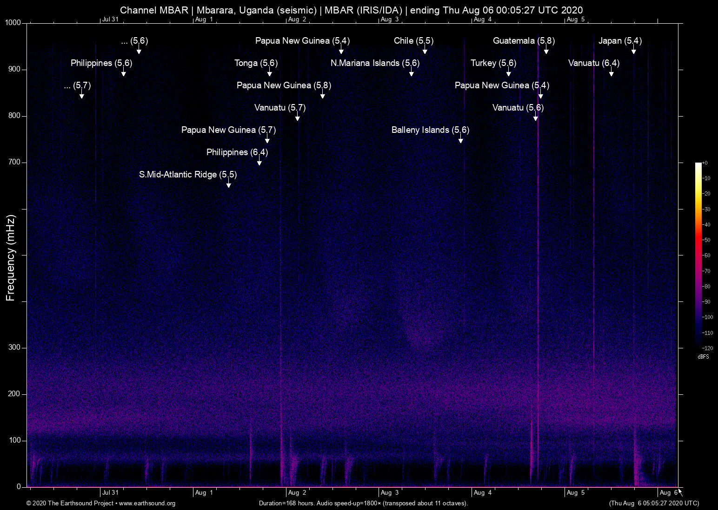Click the 700 frequency axis tick label
Screen dimensions: 718x510
[x=14, y=162]
